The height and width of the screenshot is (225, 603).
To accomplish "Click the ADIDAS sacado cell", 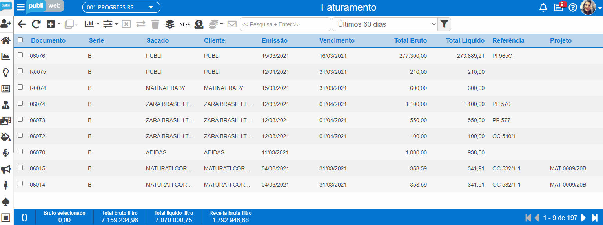I will point(156,152).
